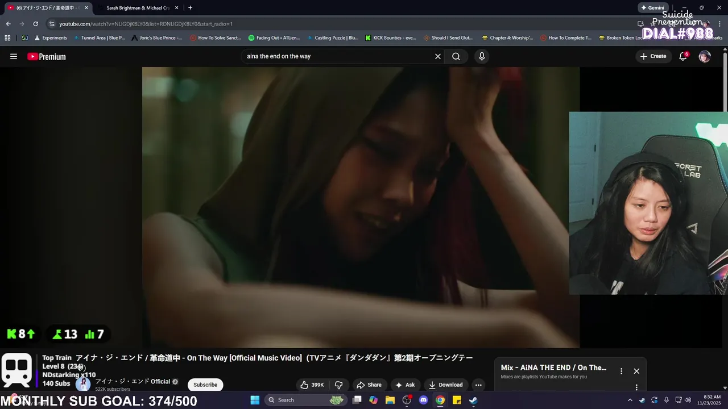Open Mix playlist options menu
The height and width of the screenshot is (409, 728).
[x=621, y=371]
